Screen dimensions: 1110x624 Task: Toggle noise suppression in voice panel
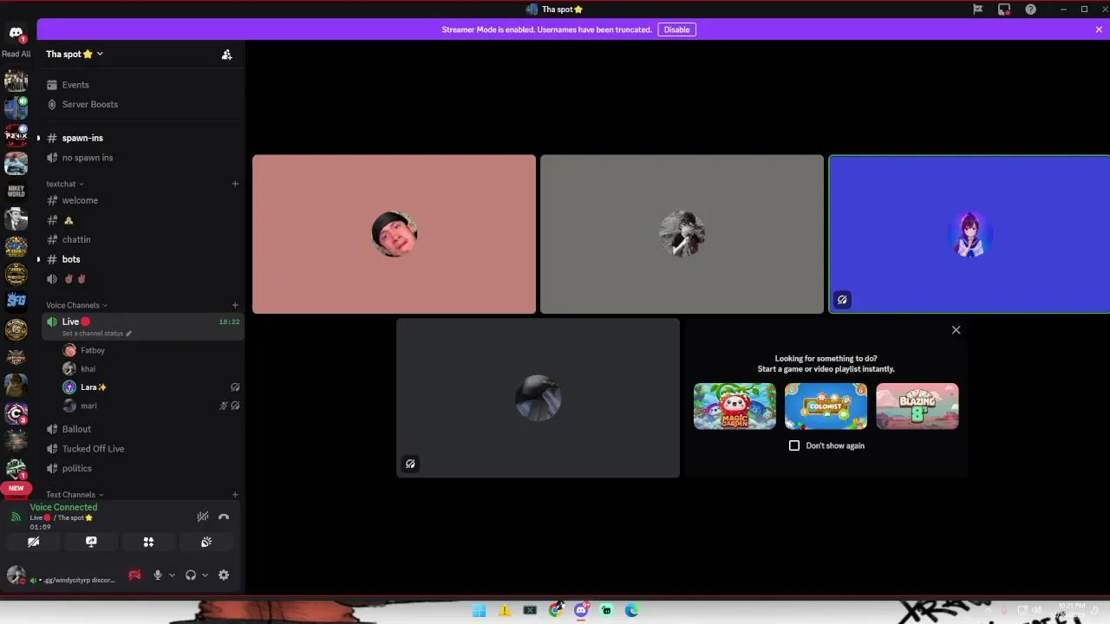(202, 517)
